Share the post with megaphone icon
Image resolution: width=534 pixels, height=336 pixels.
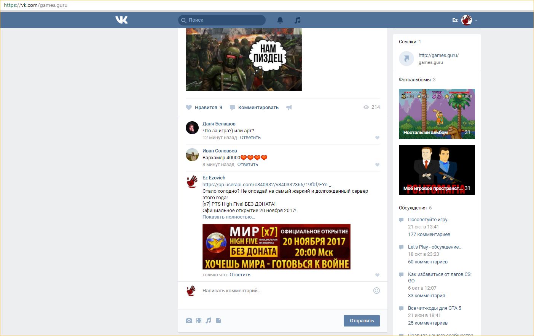289,108
